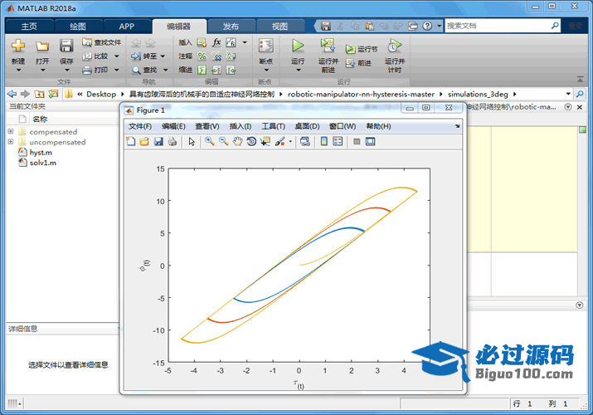Select the hyst.m file
This screenshot has width=593, height=415.
(x=41, y=153)
